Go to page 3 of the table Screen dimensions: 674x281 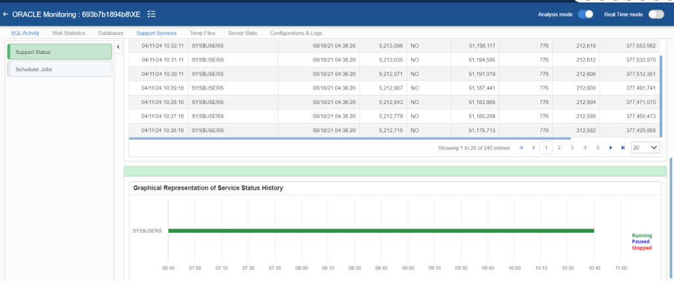pyautogui.click(x=571, y=148)
